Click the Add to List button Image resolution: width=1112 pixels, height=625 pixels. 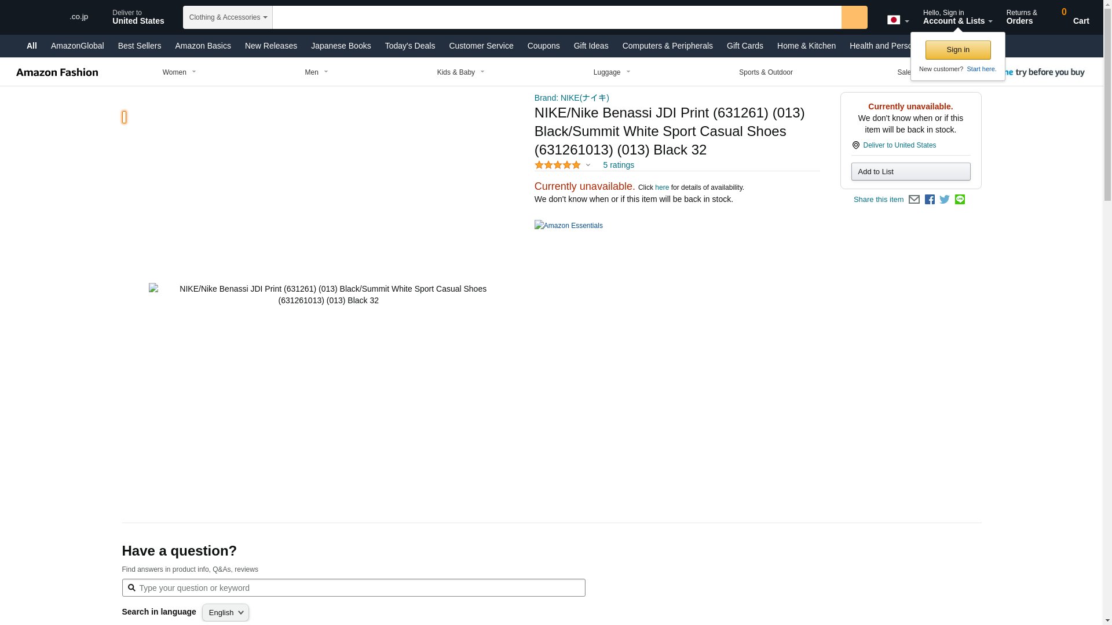point(910,172)
